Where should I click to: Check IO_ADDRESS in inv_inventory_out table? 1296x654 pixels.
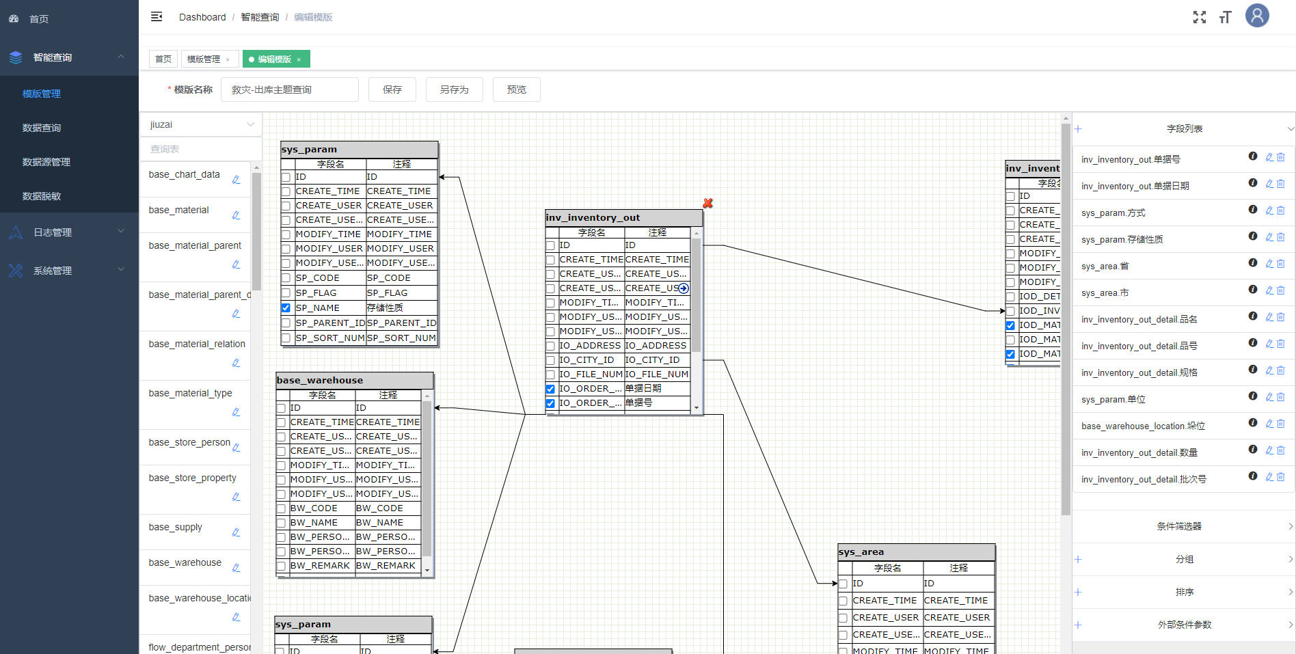point(550,346)
